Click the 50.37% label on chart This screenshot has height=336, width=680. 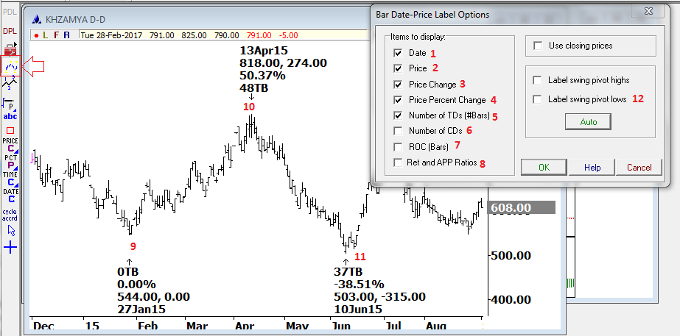tap(262, 75)
